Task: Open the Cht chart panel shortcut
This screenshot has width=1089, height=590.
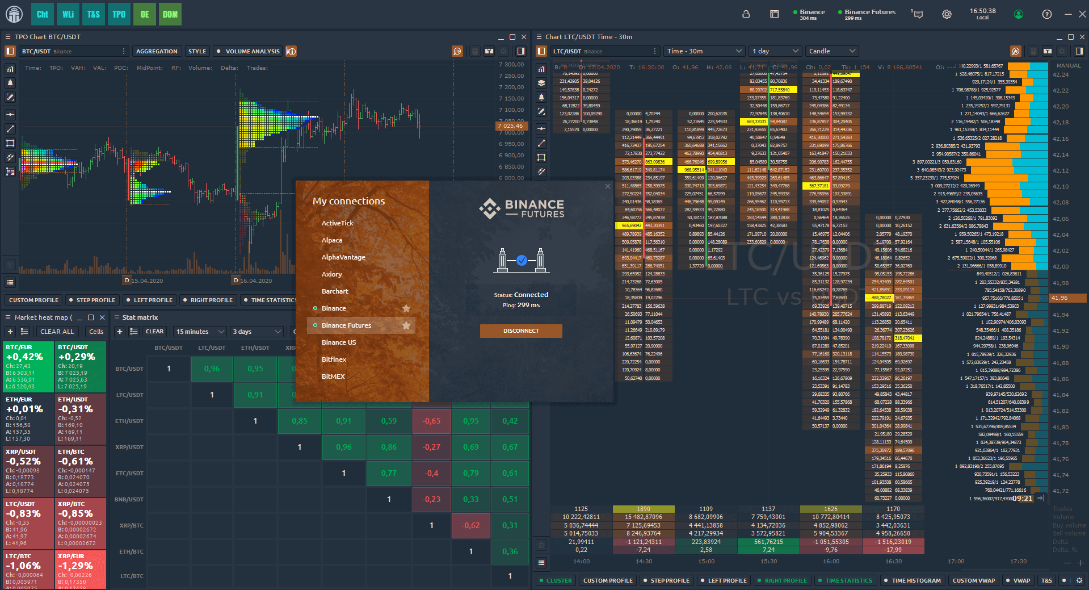Action: [43, 14]
